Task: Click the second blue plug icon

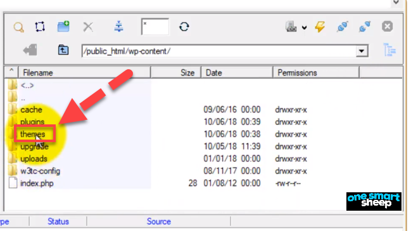Action: click(365, 27)
